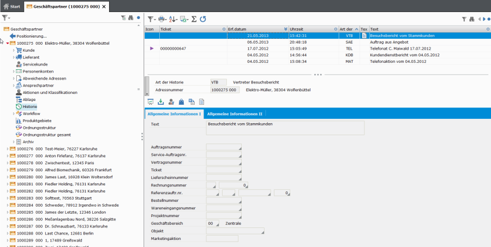Select Aktionen und Klassifikationen node

[x=50, y=93]
